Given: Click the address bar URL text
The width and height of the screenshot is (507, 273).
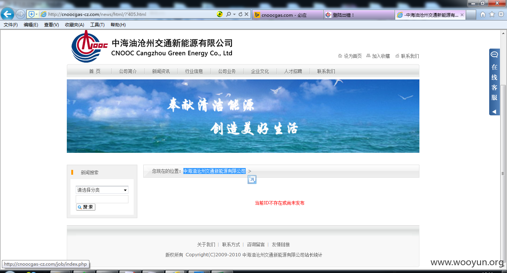Looking at the screenshot, I should pyautogui.click(x=97, y=14).
